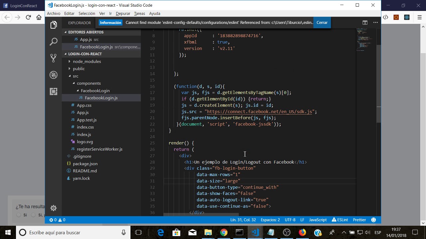Viewport: 426px width, 239px height.
Task: Click the ESLint warning status item
Action: [x=340, y=220]
